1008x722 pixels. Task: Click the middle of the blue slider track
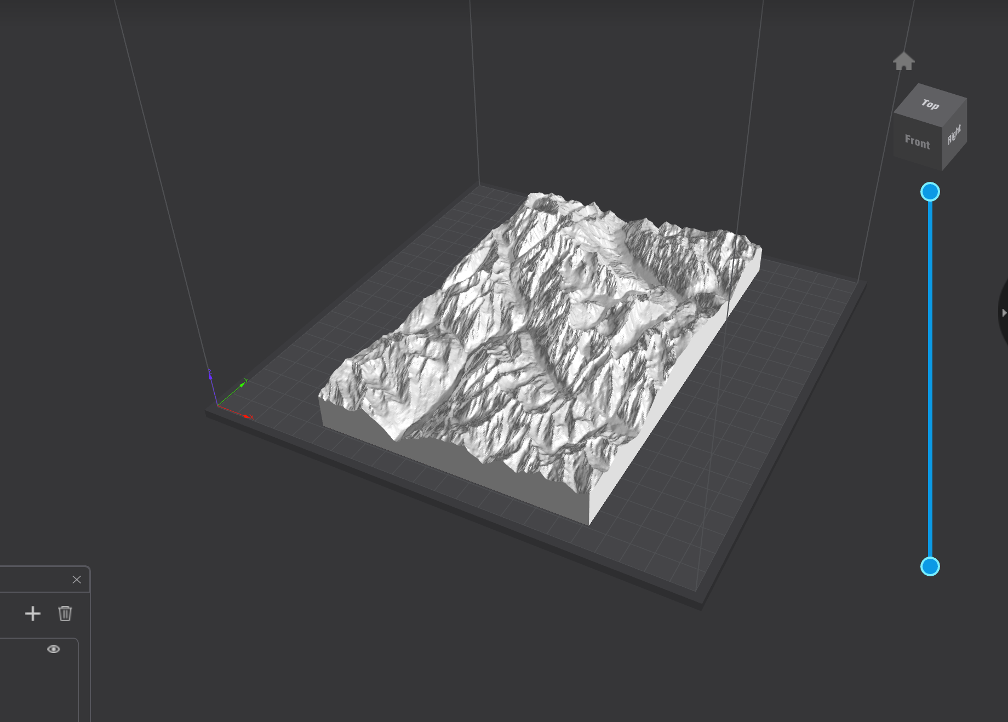pos(930,379)
